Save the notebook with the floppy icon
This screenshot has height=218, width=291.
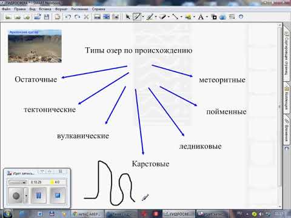tap(47, 17)
